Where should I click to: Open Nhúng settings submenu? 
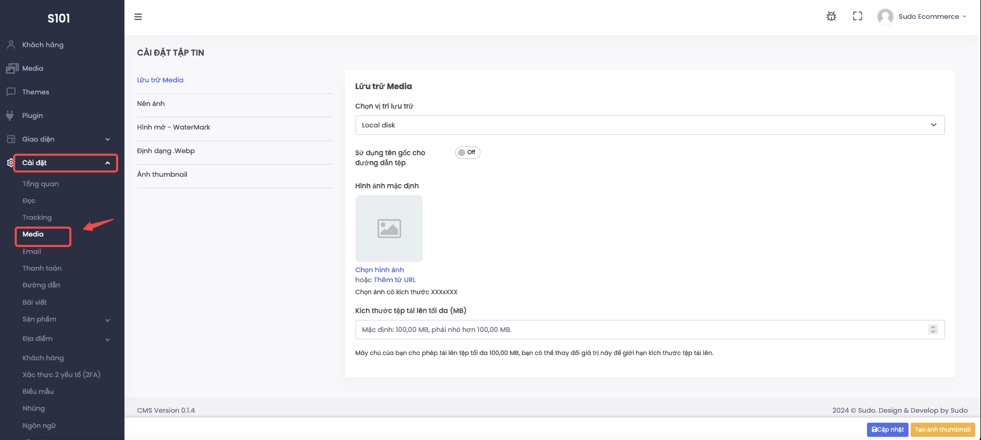[x=34, y=409]
